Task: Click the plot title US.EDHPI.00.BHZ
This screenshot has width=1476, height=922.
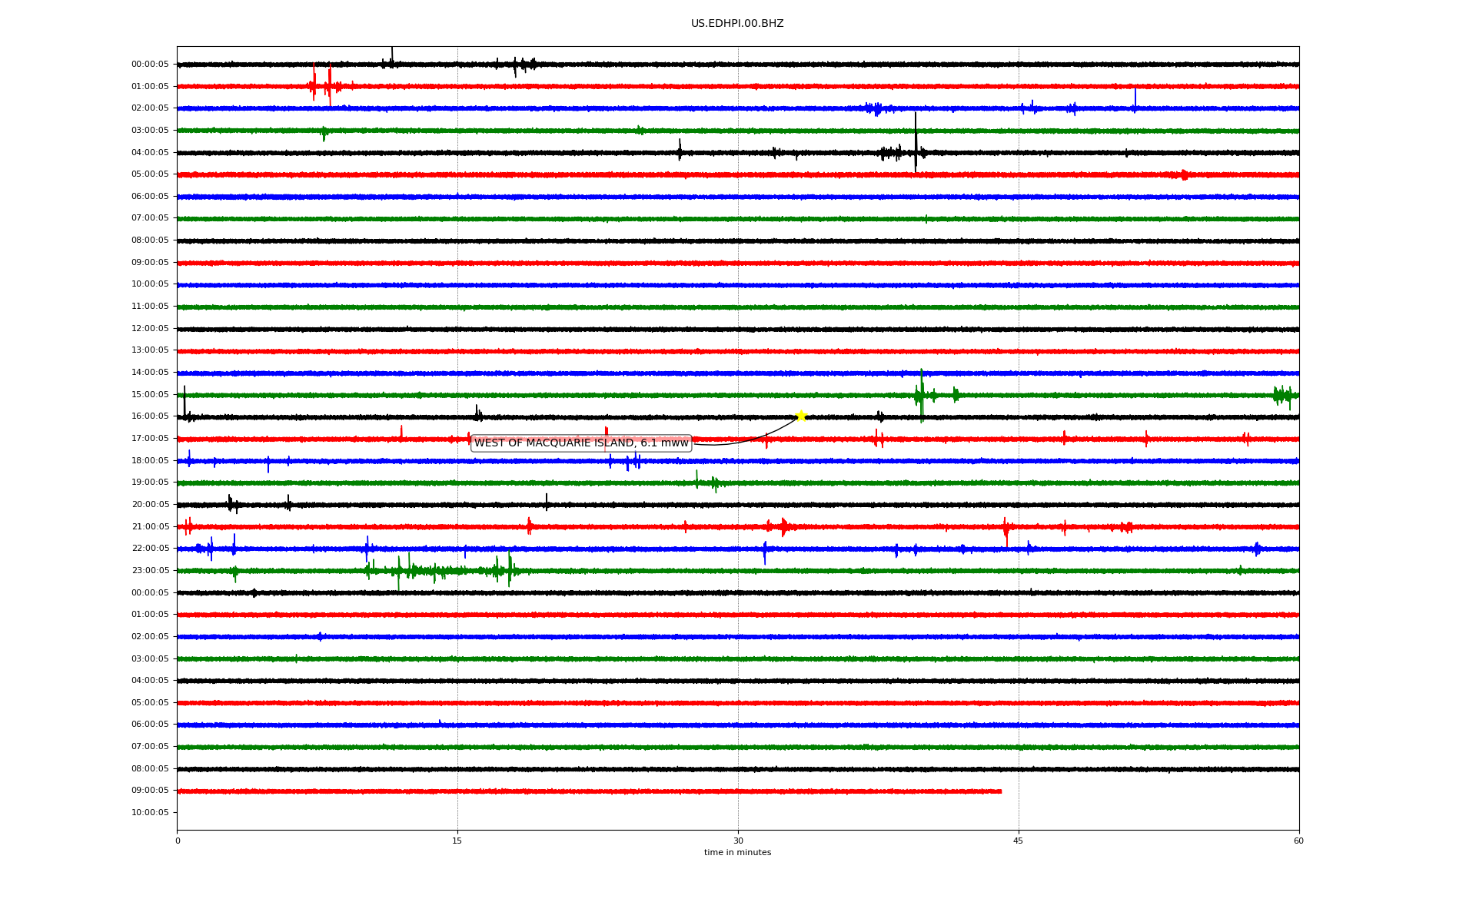Action: pos(737,24)
